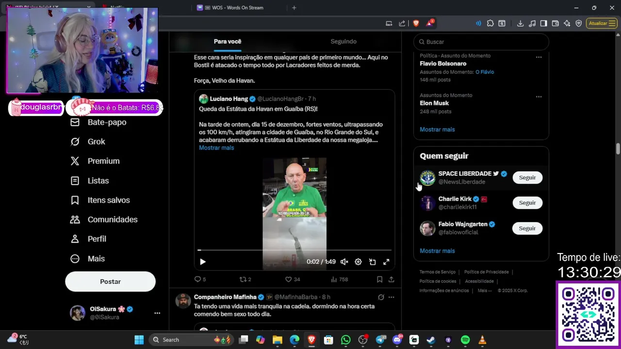Show more suggestions under Quem seguir
Screen dimensions: 621x349
click(x=437, y=251)
